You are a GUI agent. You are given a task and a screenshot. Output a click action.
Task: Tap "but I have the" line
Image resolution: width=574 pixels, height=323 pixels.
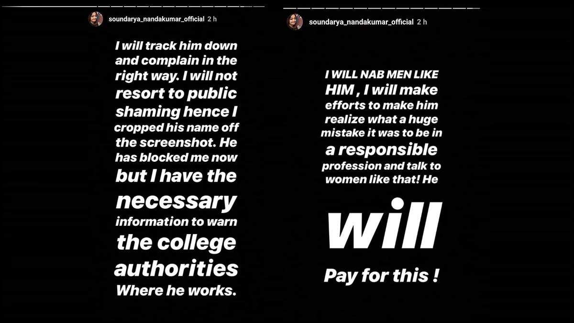(x=176, y=176)
